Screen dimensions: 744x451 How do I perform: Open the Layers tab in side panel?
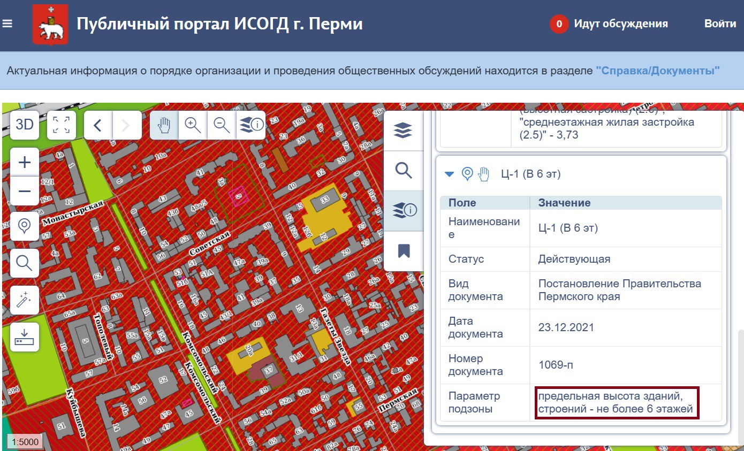404,130
